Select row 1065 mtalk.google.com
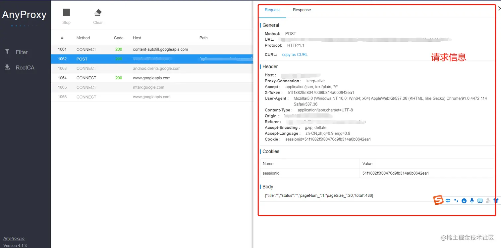The height and width of the screenshot is (248, 501). (x=152, y=87)
